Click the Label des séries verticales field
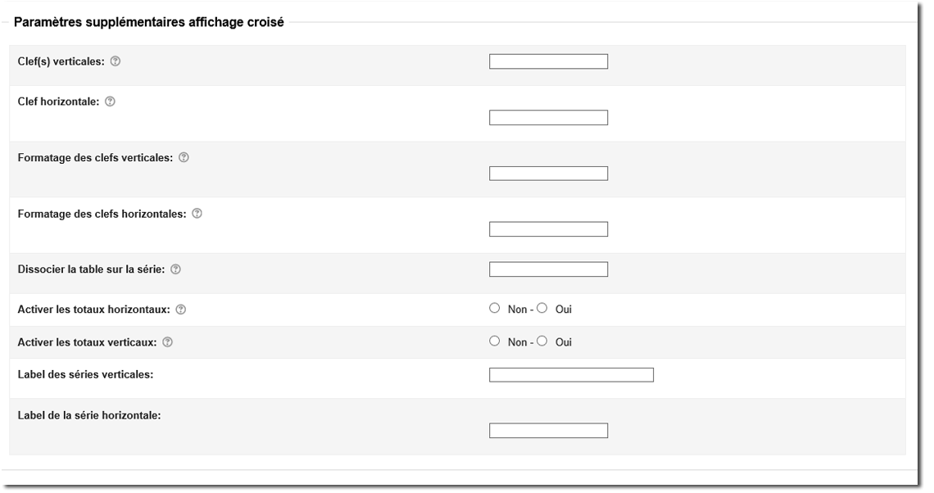The height and width of the screenshot is (493, 934). pyautogui.click(x=571, y=375)
